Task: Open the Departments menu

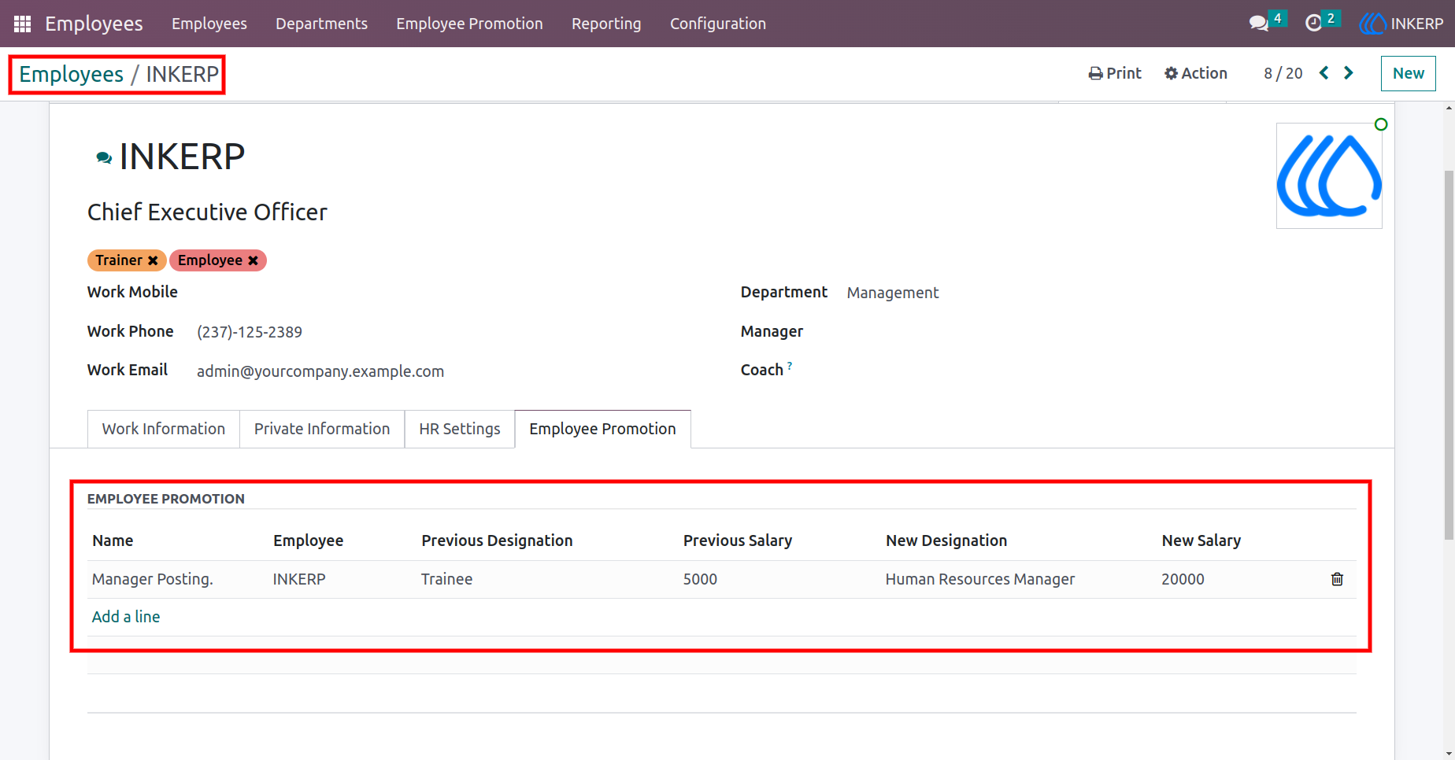Action: tap(321, 24)
